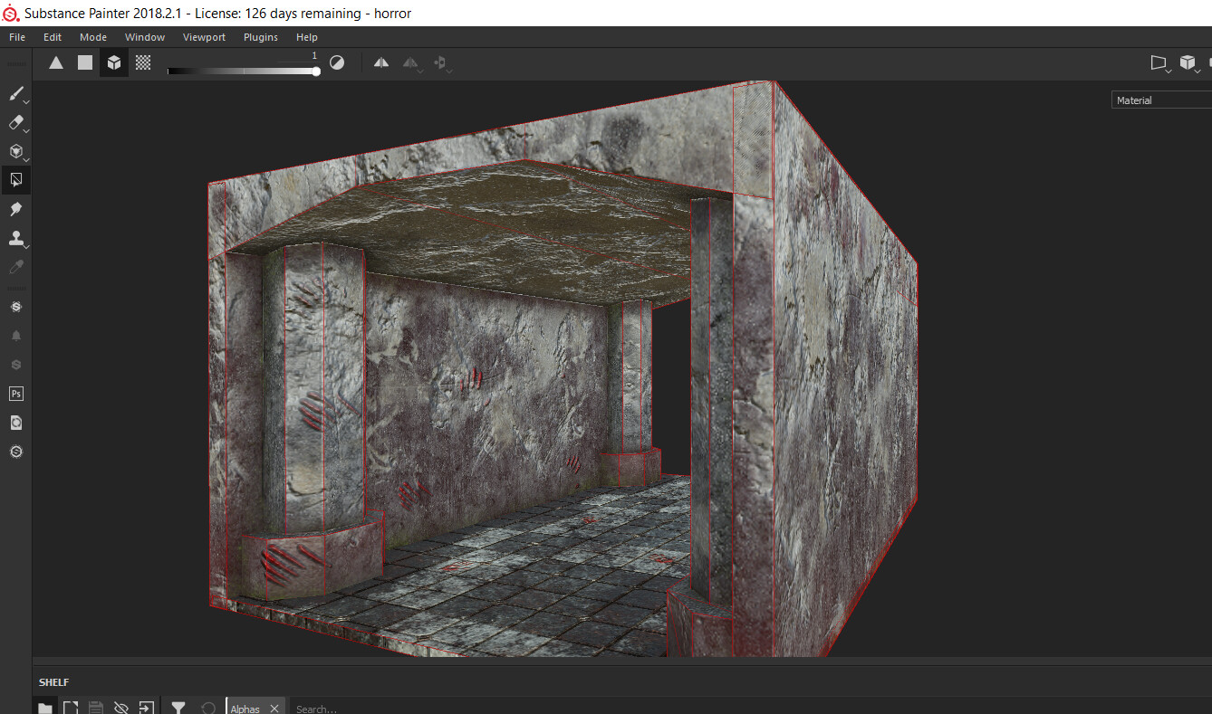Image resolution: width=1212 pixels, height=714 pixels.
Task: Open the Viewport menu
Action: click(x=204, y=37)
